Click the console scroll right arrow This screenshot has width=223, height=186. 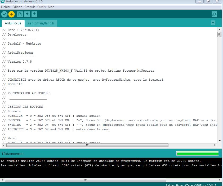coord(220,180)
